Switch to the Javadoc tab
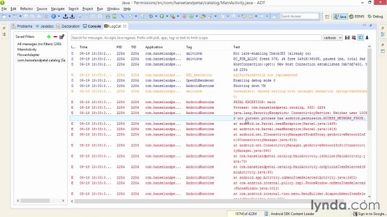 click(x=45, y=26)
